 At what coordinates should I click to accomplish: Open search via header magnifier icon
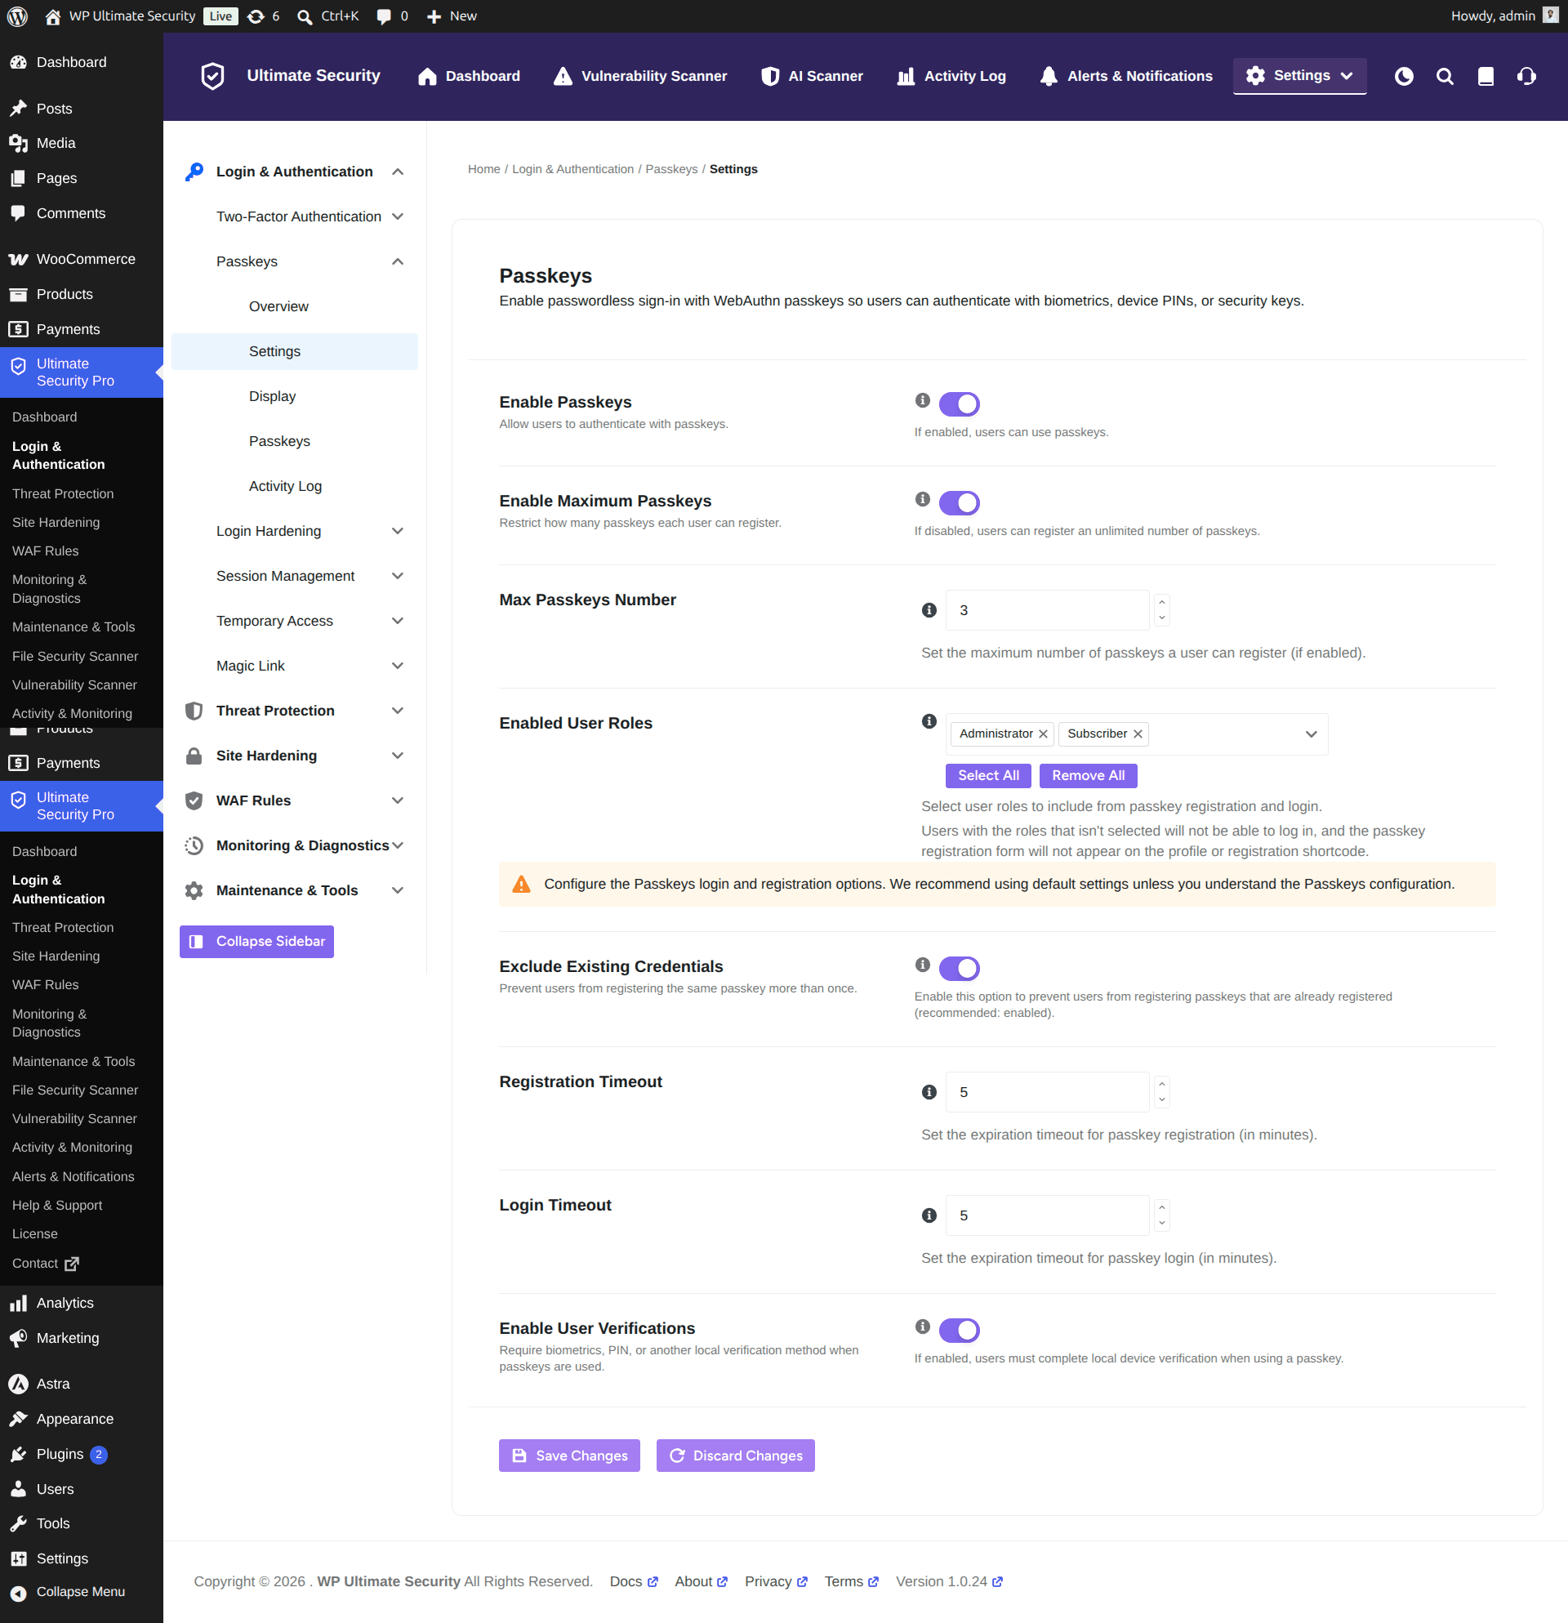pos(1445,76)
